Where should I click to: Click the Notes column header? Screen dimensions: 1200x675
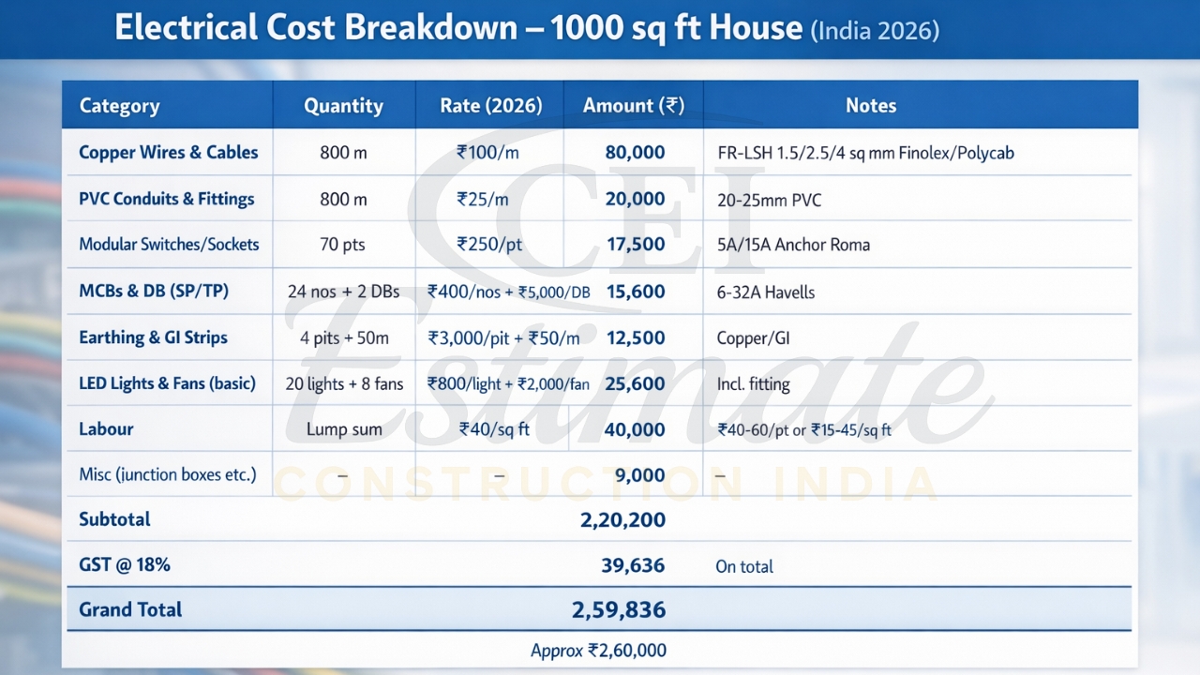tap(870, 105)
